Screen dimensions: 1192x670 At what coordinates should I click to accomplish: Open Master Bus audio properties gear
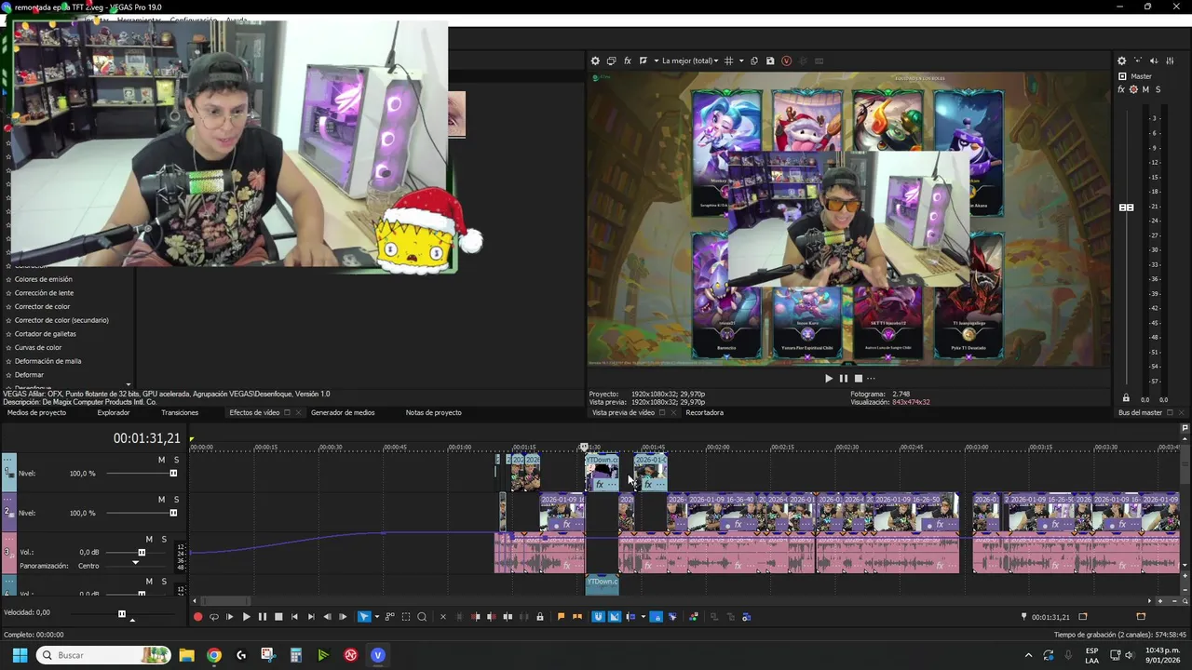click(x=1121, y=60)
